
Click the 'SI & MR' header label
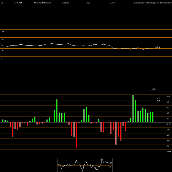18,3
